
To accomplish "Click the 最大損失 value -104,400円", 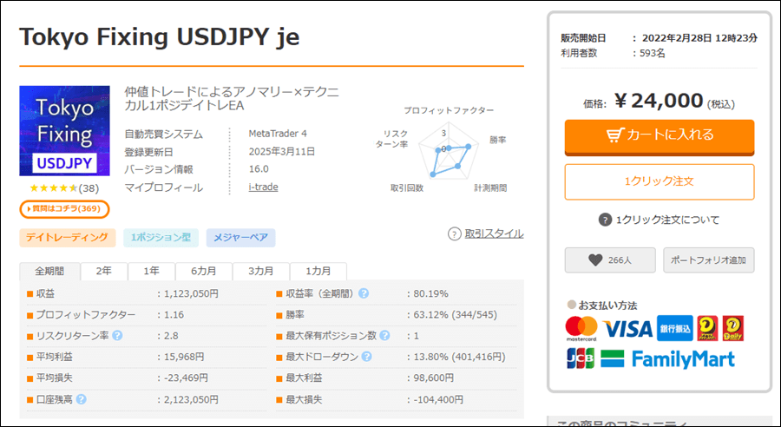I will (438, 399).
